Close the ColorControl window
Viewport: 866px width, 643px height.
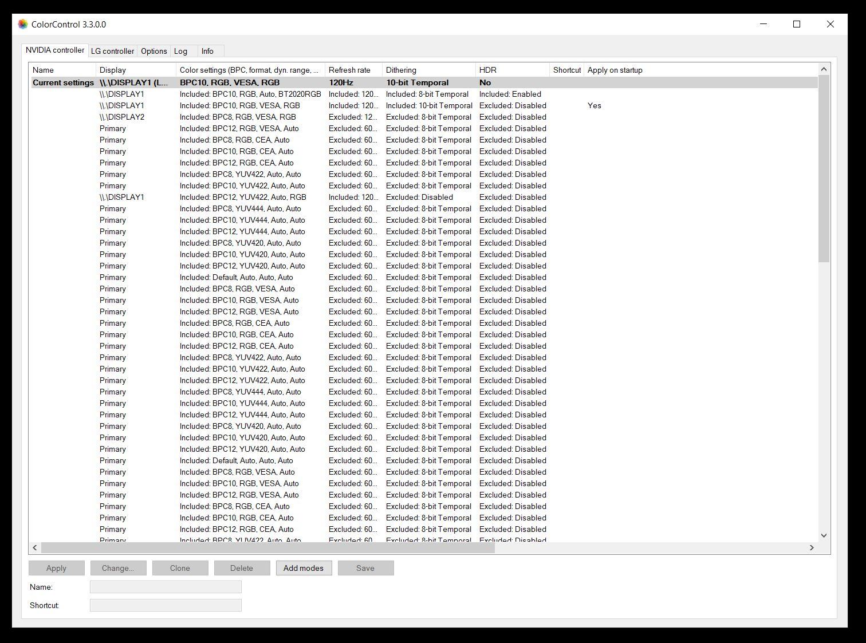click(x=830, y=24)
